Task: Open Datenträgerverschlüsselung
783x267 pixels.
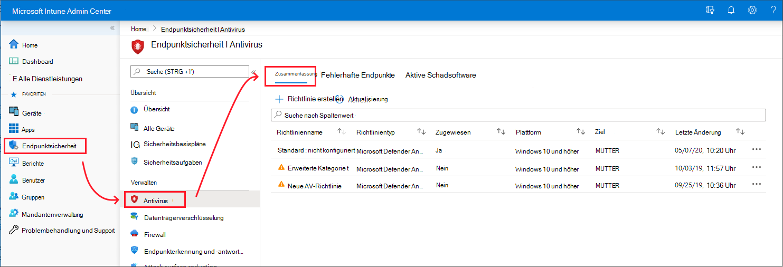Action: 184,217
